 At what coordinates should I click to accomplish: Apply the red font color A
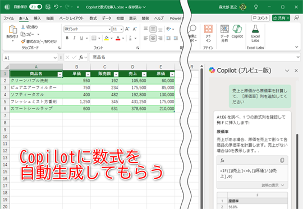point(118,38)
